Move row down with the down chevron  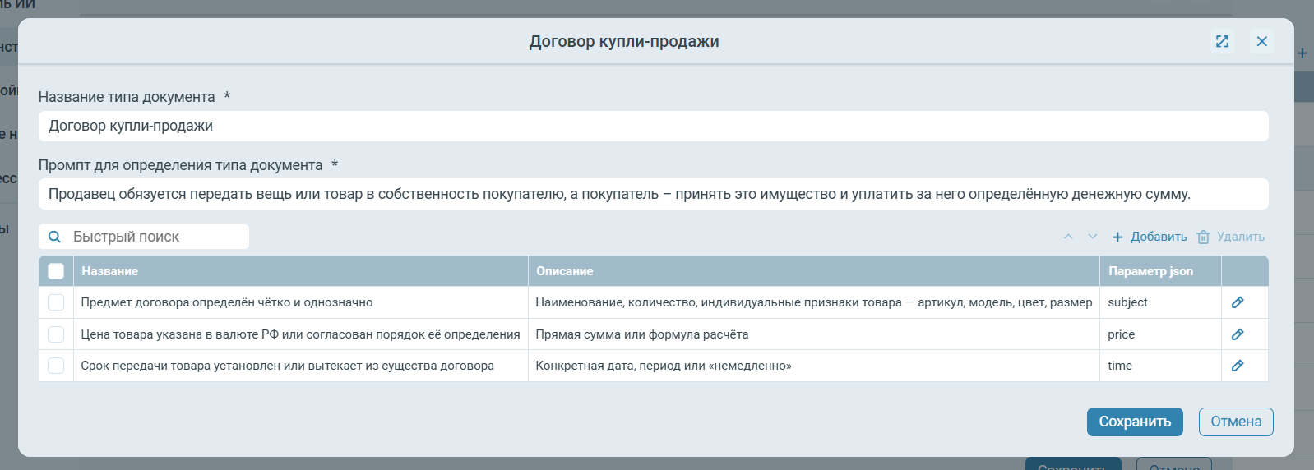click(x=1093, y=237)
